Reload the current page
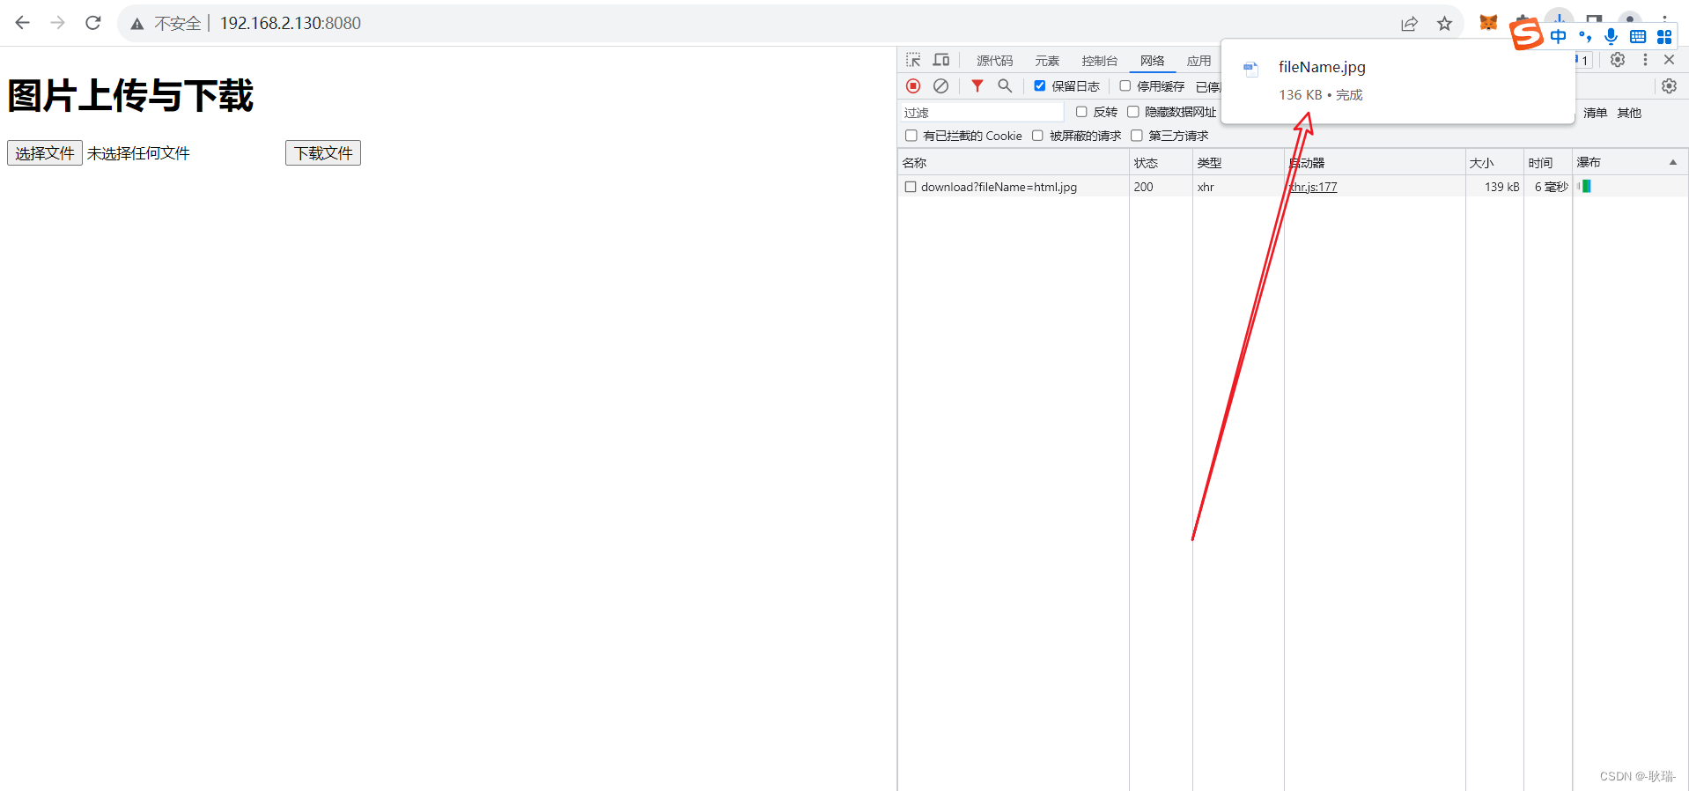Image resolution: width=1689 pixels, height=791 pixels. (x=93, y=23)
